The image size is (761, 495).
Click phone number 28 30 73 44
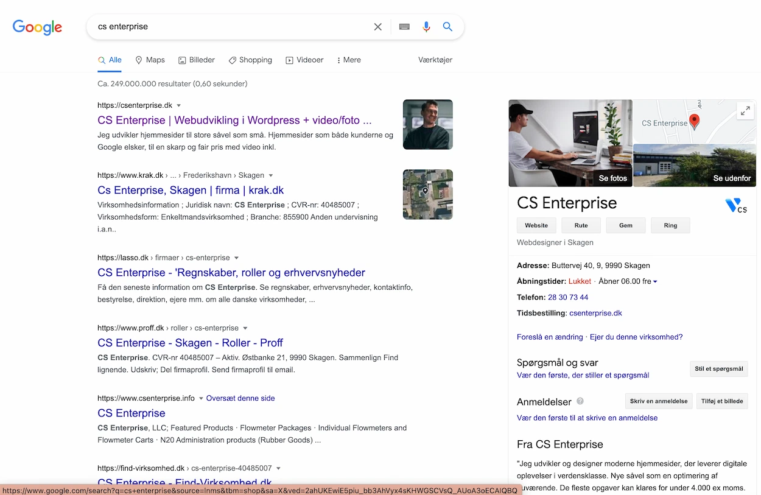tap(568, 297)
